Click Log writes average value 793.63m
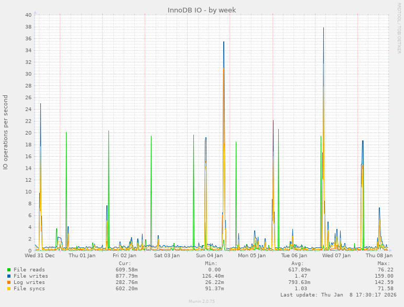The width and height of the screenshot is (404, 307). [x=299, y=282]
